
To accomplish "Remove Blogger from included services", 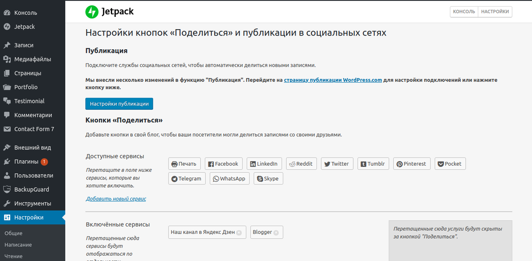I will (276, 232).
